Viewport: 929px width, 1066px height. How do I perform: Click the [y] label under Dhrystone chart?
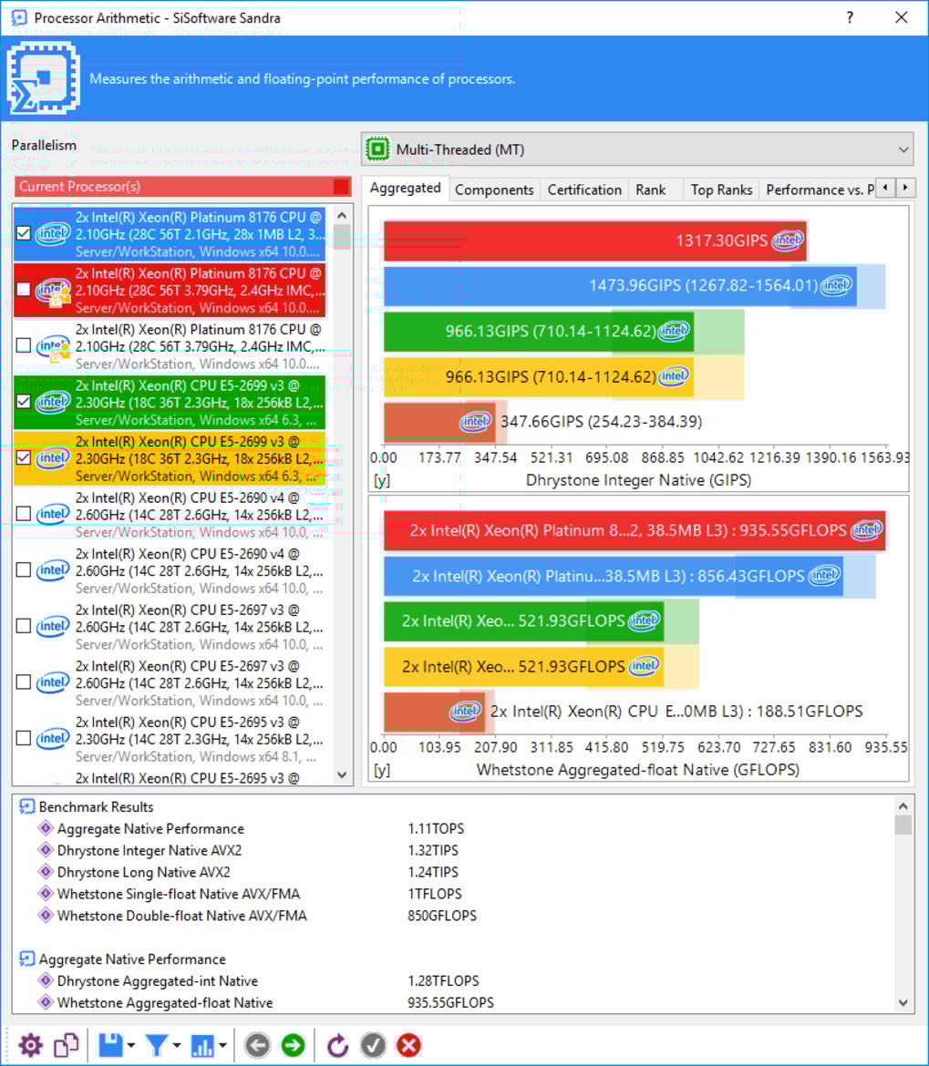[x=382, y=480]
